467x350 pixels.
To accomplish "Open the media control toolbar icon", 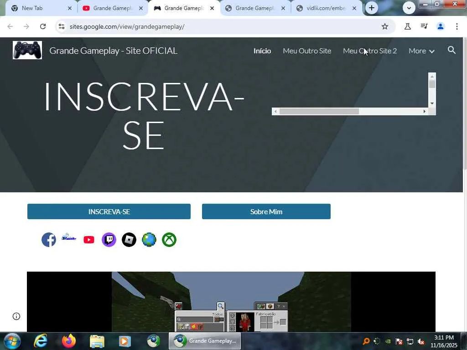I will 424,26.
